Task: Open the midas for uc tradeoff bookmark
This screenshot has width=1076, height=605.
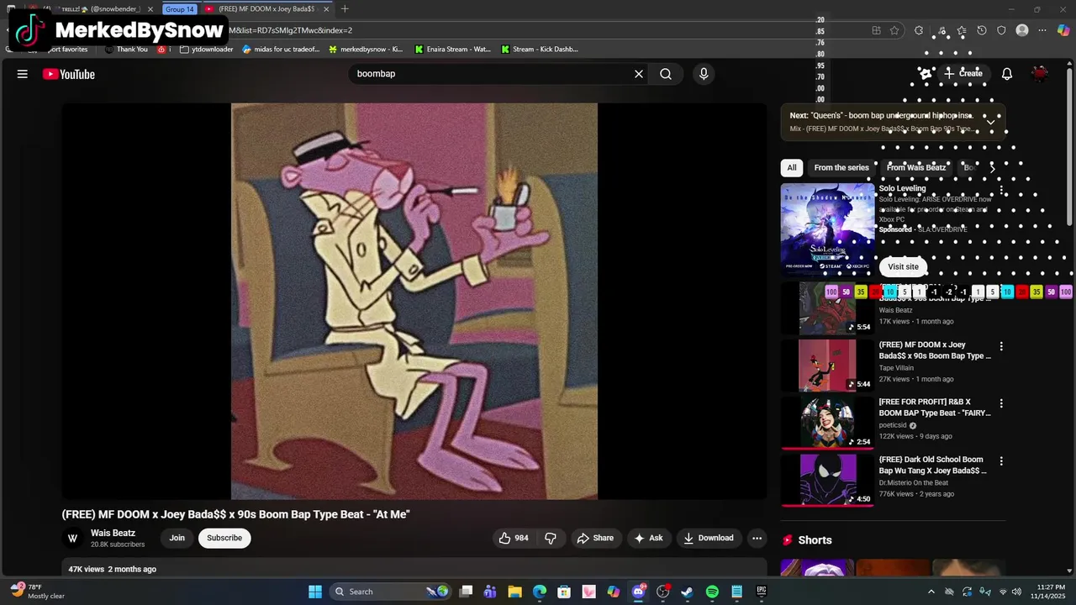Action: 281,49
